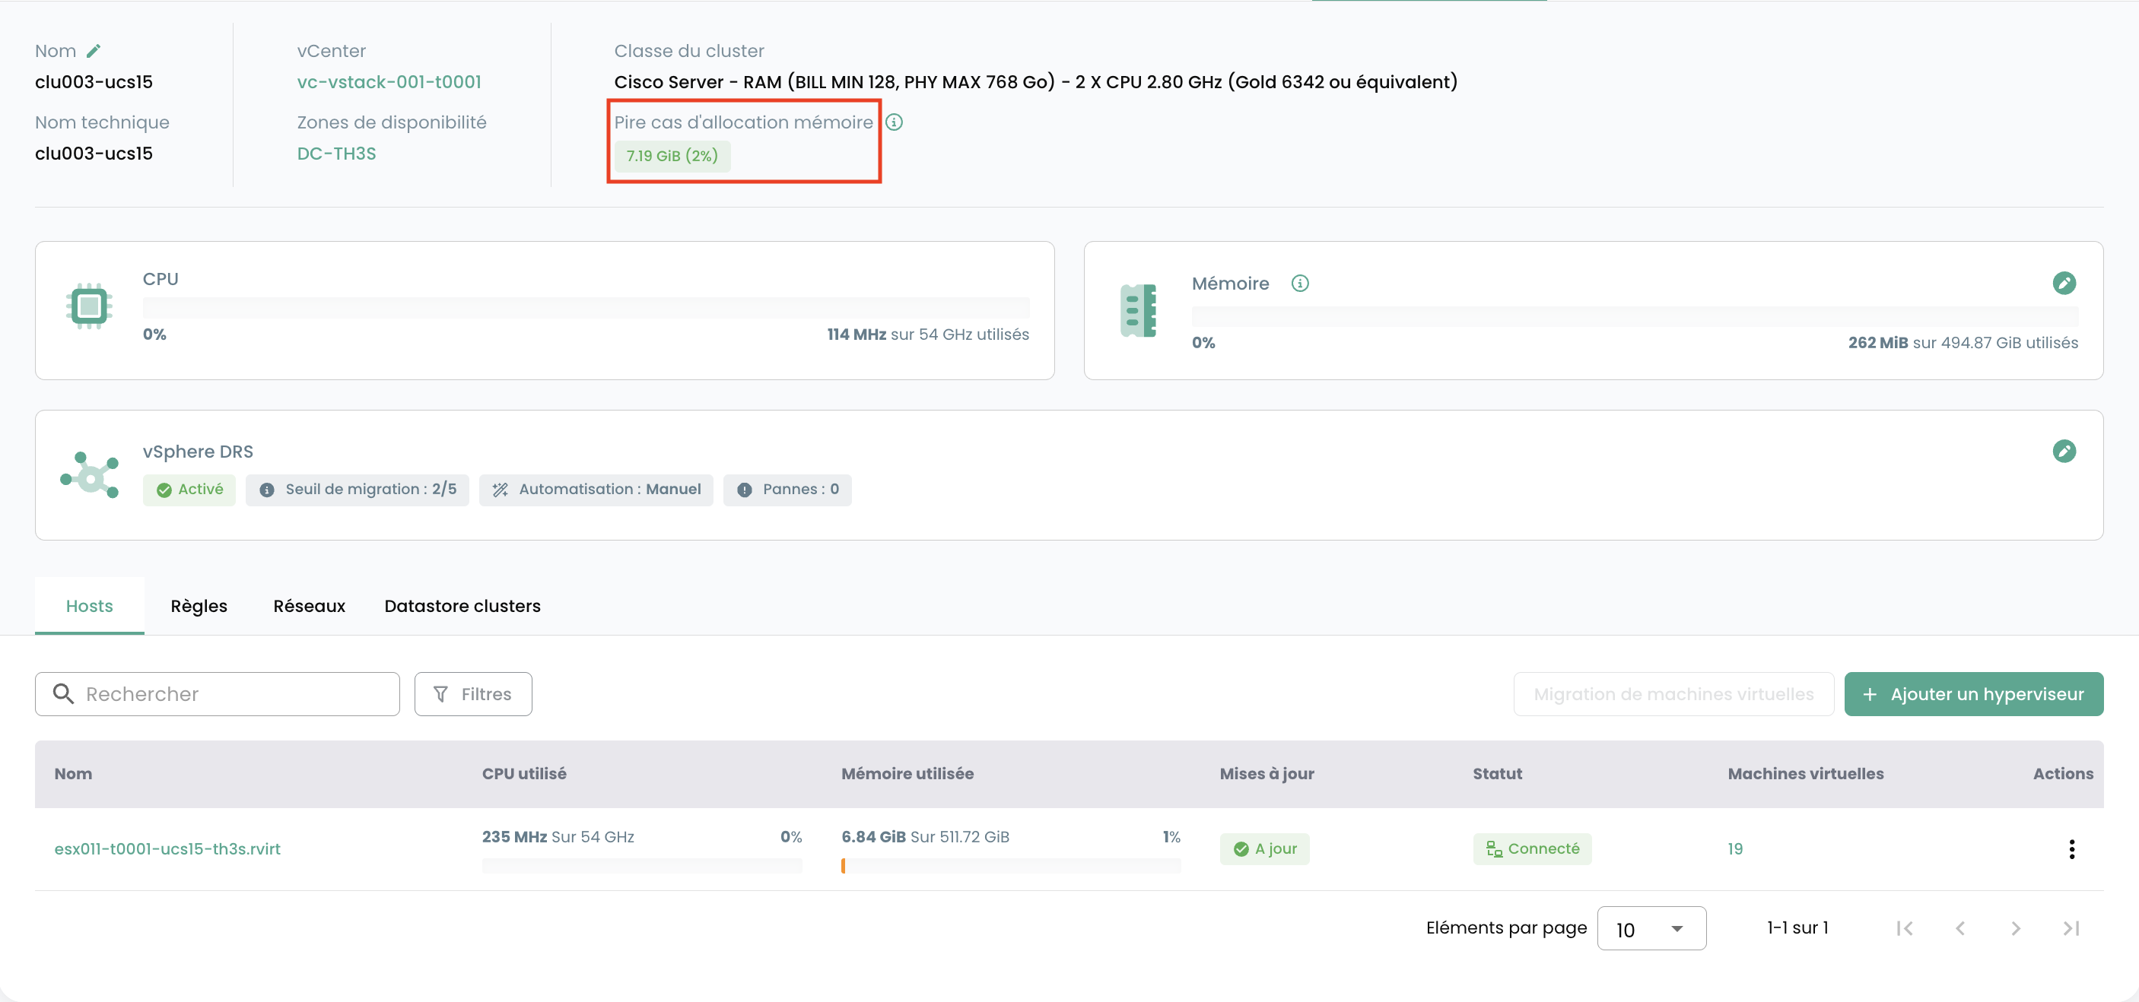This screenshot has width=2139, height=1002.
Task: Go to the next page of hosts
Action: [x=2016, y=928]
